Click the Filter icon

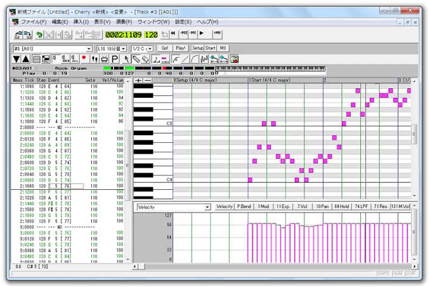point(46,59)
